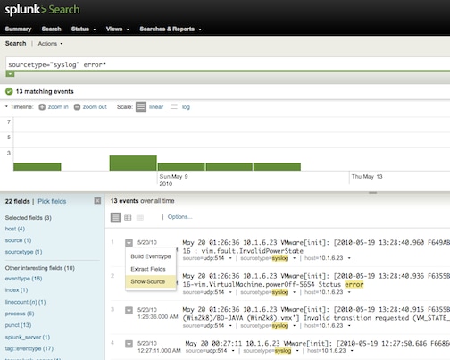
Task: Open Searches & Reports menu
Action: [x=171, y=29]
